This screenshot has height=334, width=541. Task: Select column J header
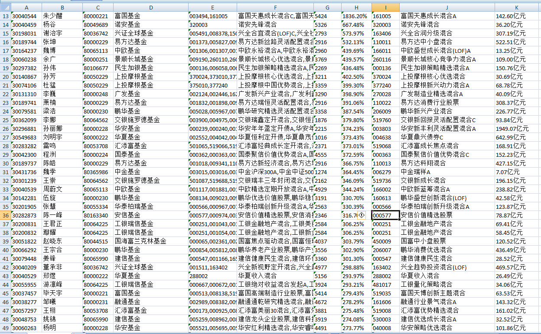[x=447, y=7]
